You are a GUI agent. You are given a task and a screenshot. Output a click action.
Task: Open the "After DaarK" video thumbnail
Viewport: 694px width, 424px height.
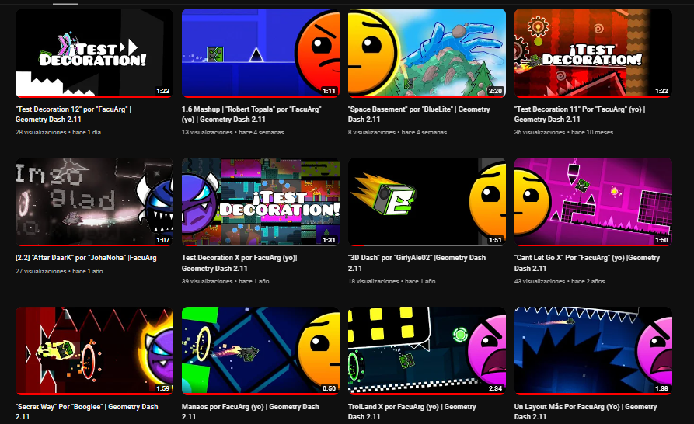coord(94,202)
